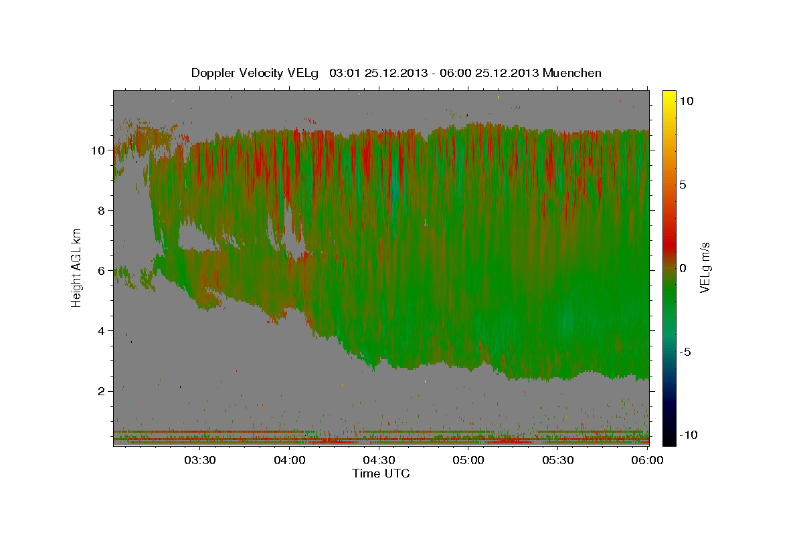Click the '05:00' time axis label
803x535 pixels.
(x=468, y=460)
